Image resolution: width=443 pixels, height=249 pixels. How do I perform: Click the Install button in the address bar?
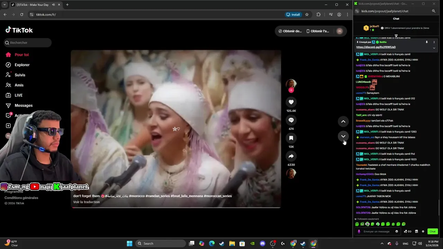point(293,15)
